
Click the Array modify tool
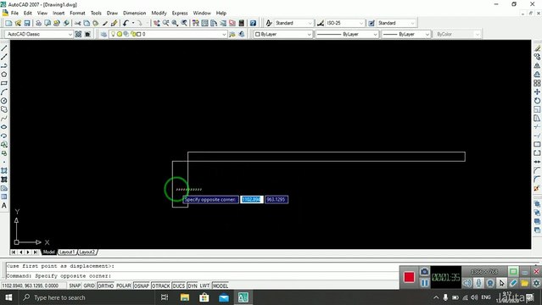537,83
